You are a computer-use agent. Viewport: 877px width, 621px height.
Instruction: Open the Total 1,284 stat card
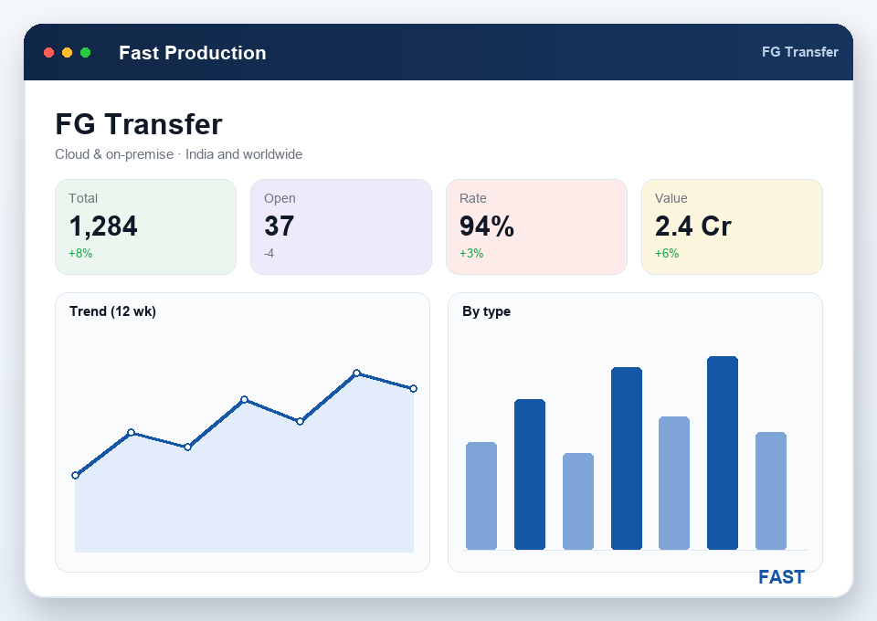[145, 226]
